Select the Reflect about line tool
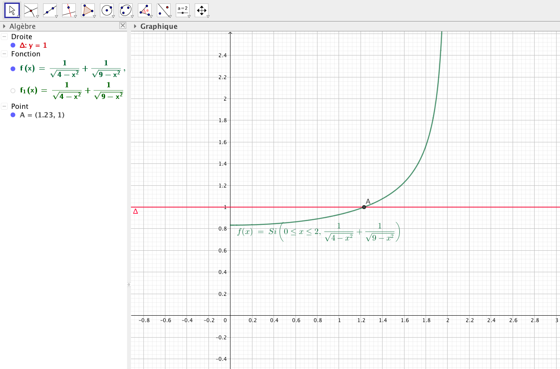Viewport: 560px width, 369px height. point(164,10)
